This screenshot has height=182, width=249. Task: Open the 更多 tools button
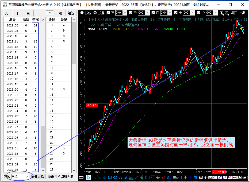pos(176,177)
